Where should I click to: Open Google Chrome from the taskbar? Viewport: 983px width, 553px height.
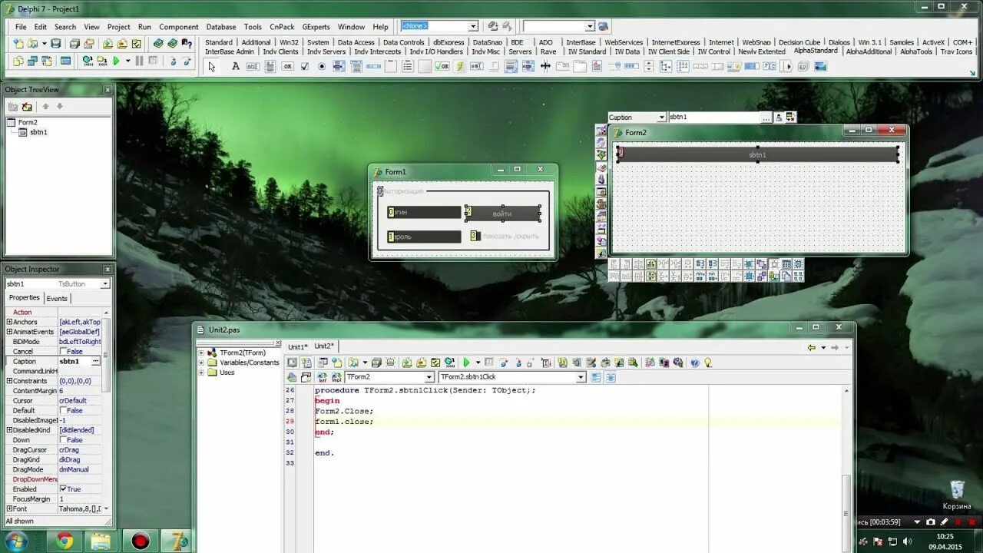(x=65, y=541)
